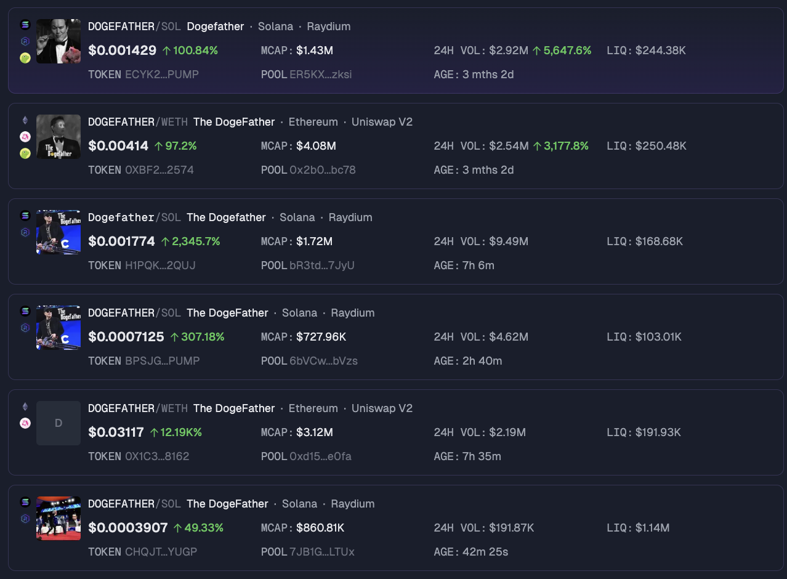Image resolution: width=787 pixels, height=579 pixels.
Task: Click the price $0.00414
Action: [x=118, y=146]
